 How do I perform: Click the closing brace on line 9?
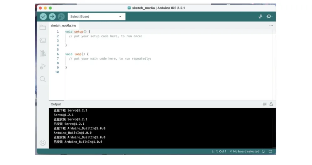(66, 67)
